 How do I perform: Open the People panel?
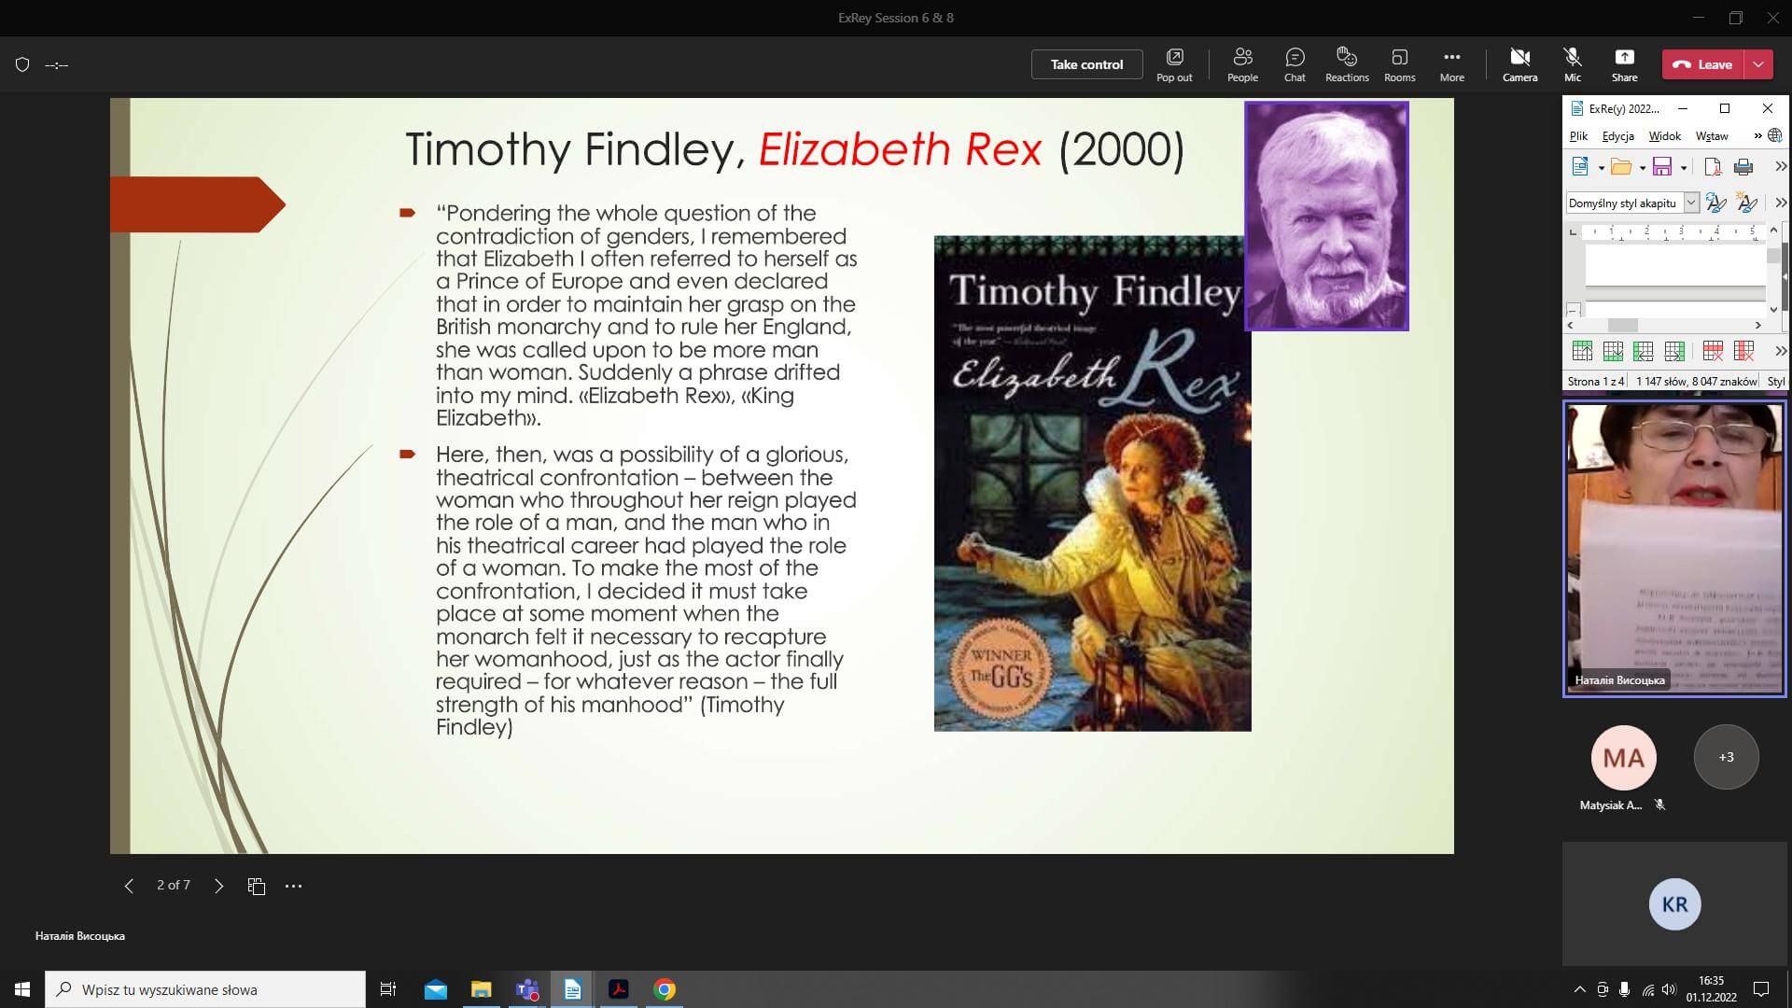1242,64
